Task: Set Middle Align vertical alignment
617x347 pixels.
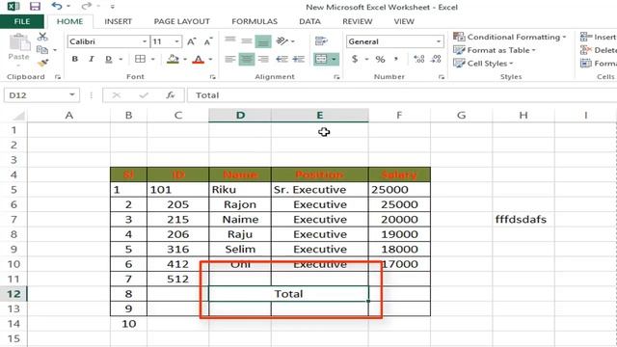Action: tap(247, 40)
